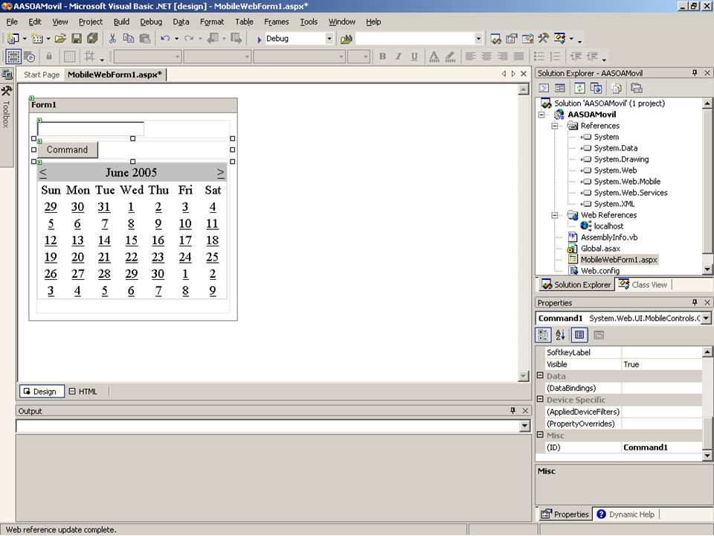Toggle Categorized view in Properties panel
This screenshot has width=714, height=536.
tap(543, 335)
